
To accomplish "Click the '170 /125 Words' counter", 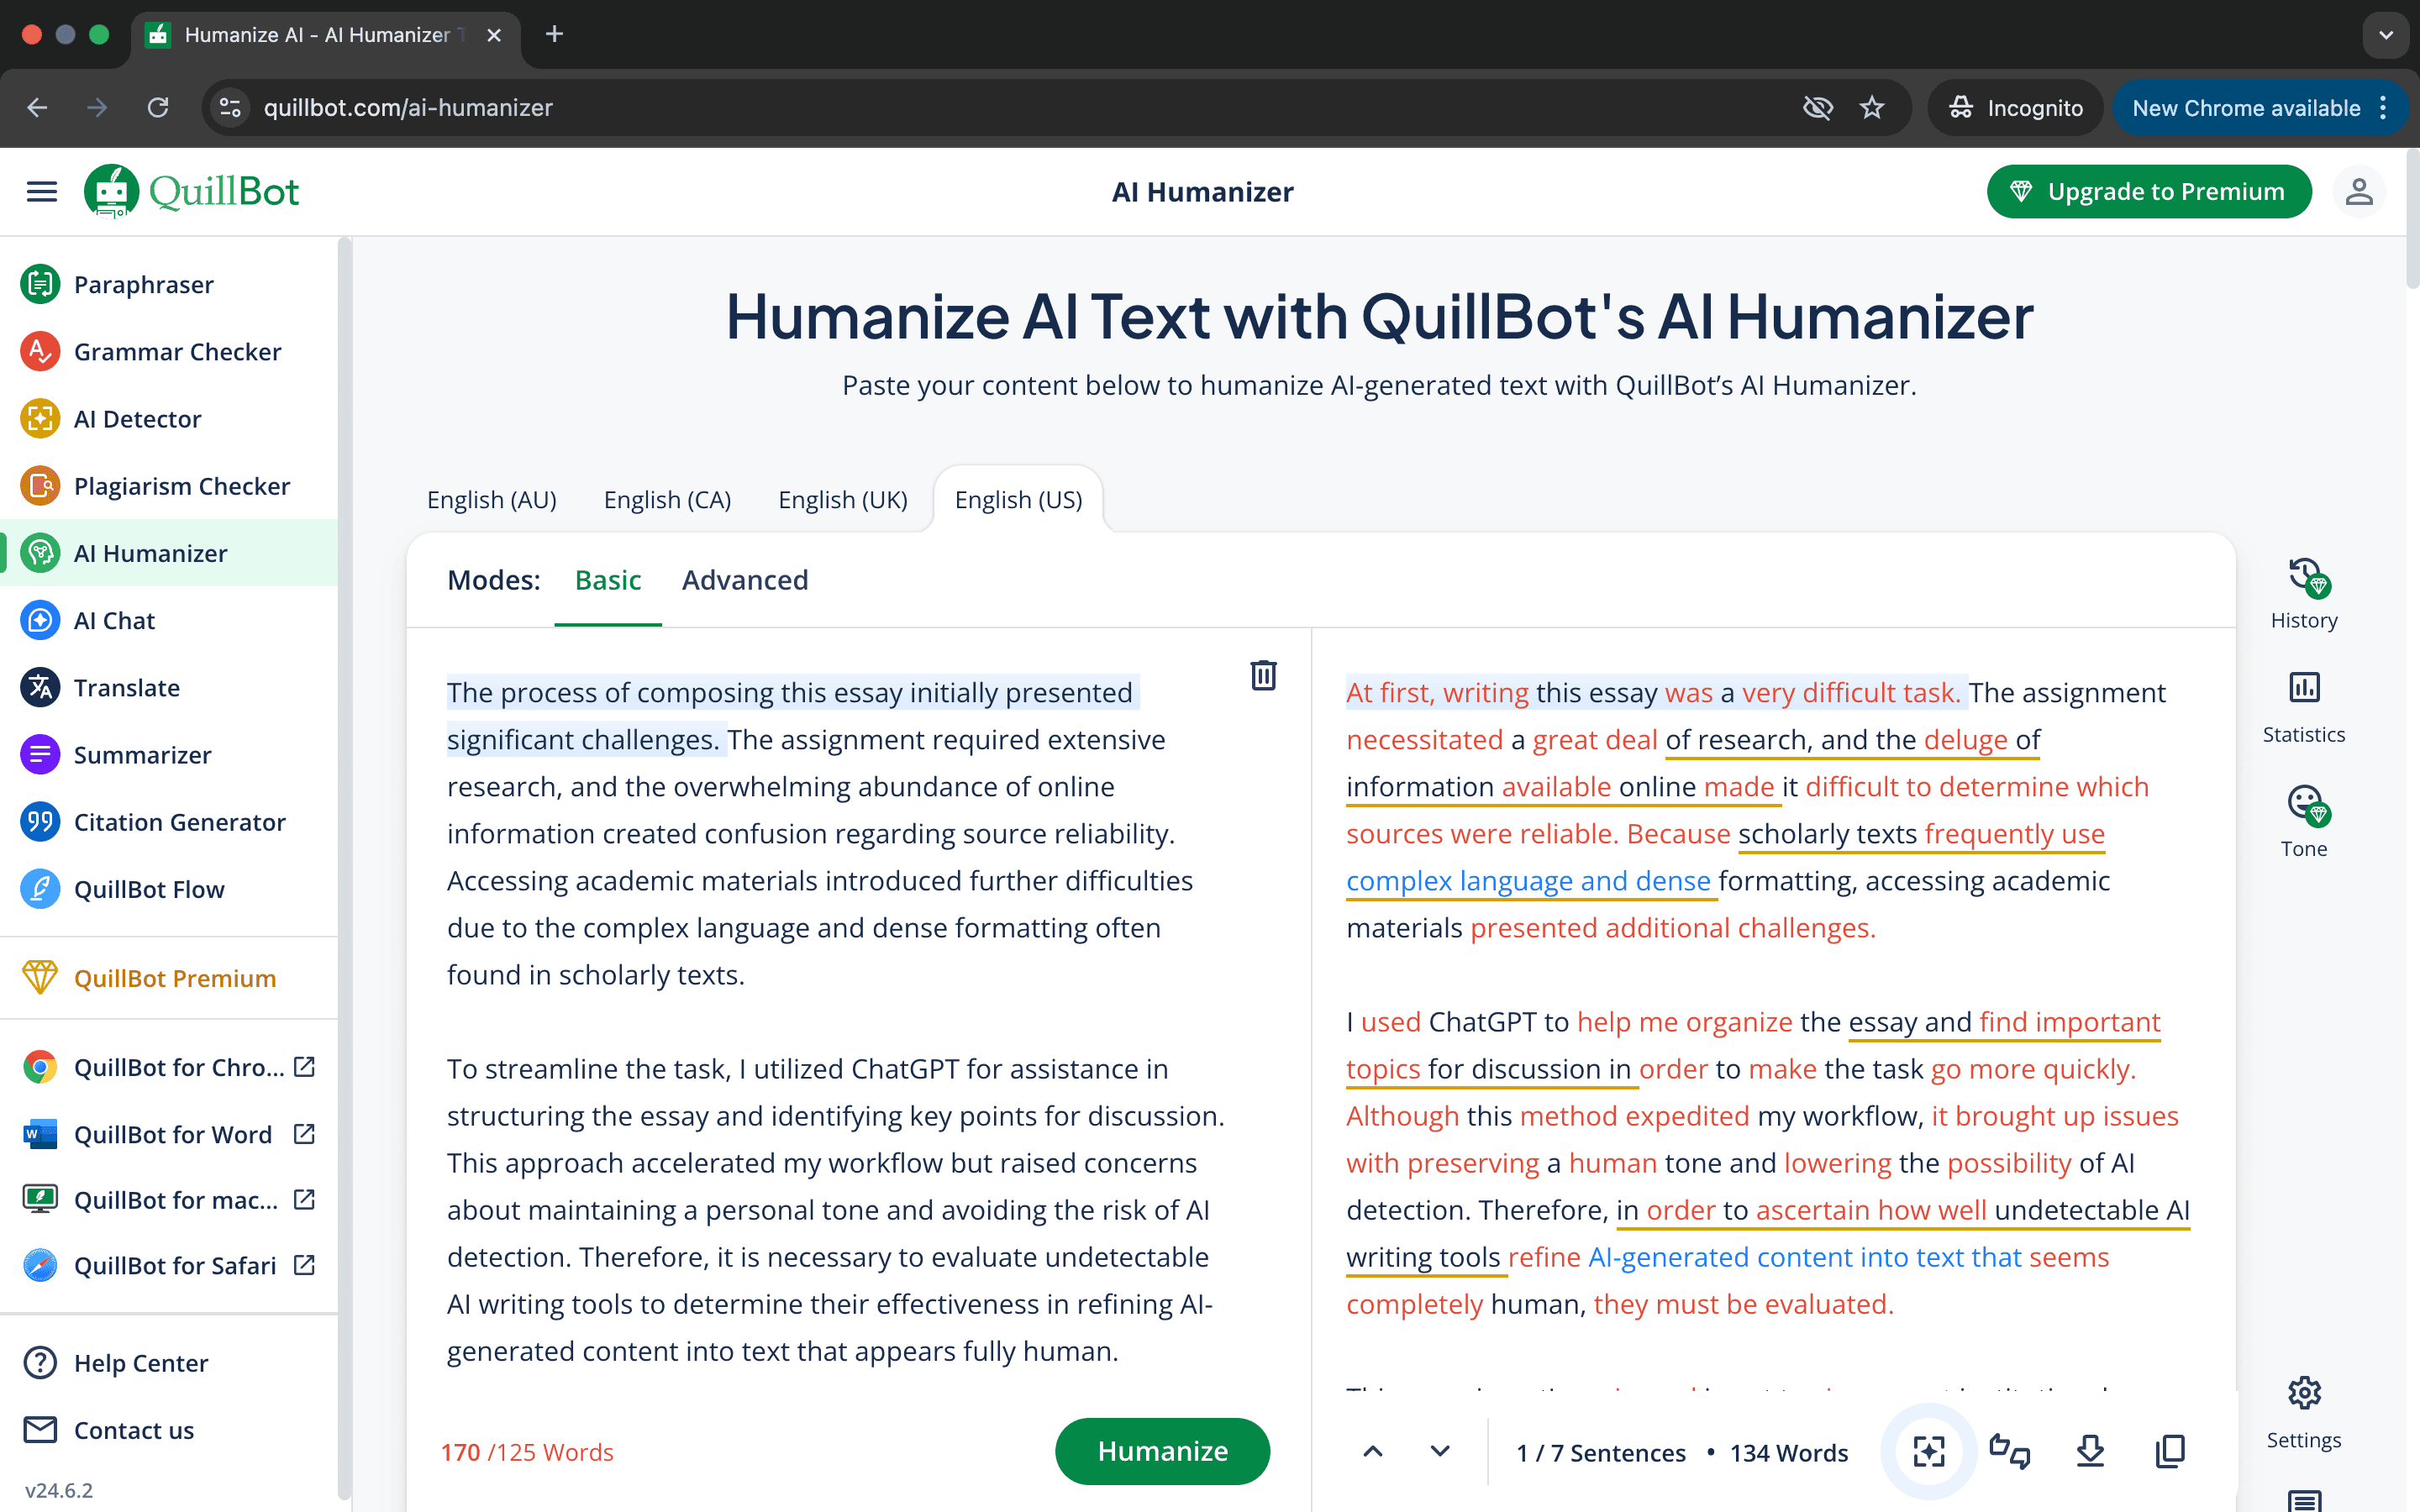I will [x=527, y=1452].
